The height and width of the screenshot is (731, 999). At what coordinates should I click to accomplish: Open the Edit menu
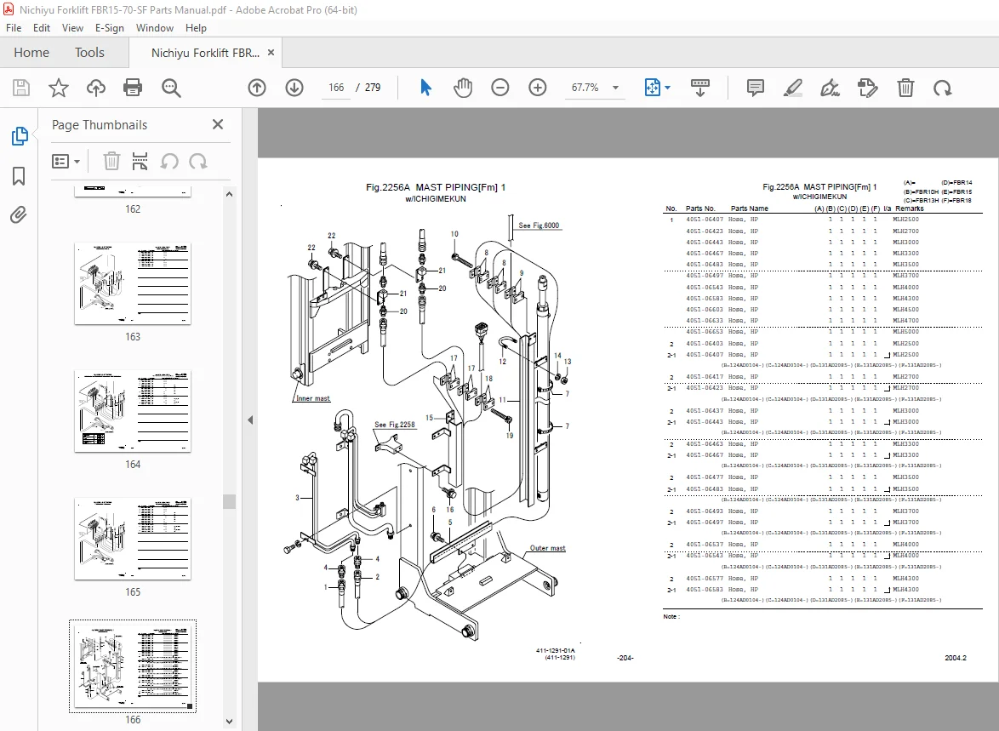click(x=42, y=28)
